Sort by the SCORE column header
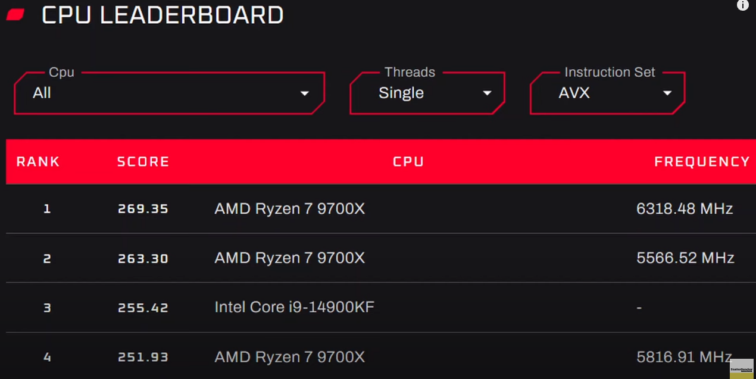Screen dimensions: 756x379 [143, 162]
